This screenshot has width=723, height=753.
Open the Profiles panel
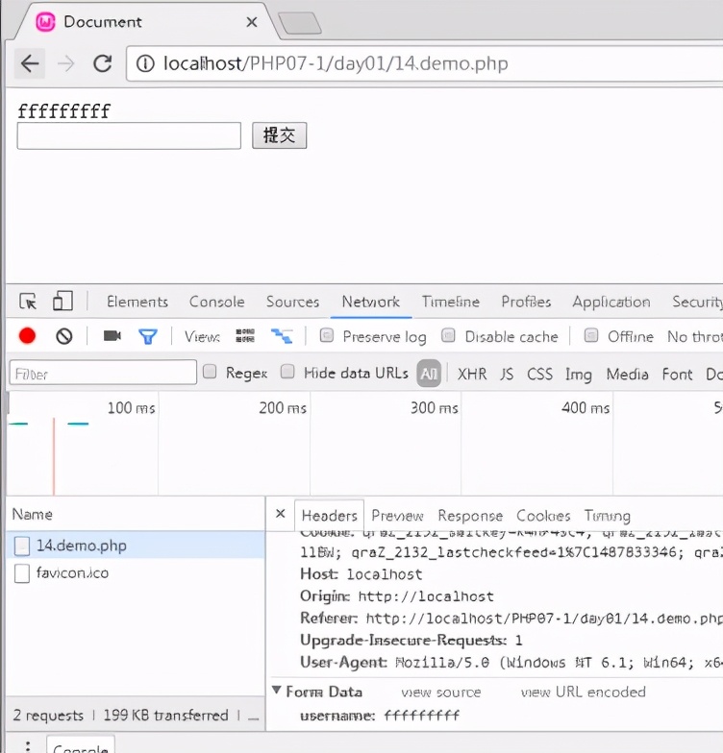[526, 302]
